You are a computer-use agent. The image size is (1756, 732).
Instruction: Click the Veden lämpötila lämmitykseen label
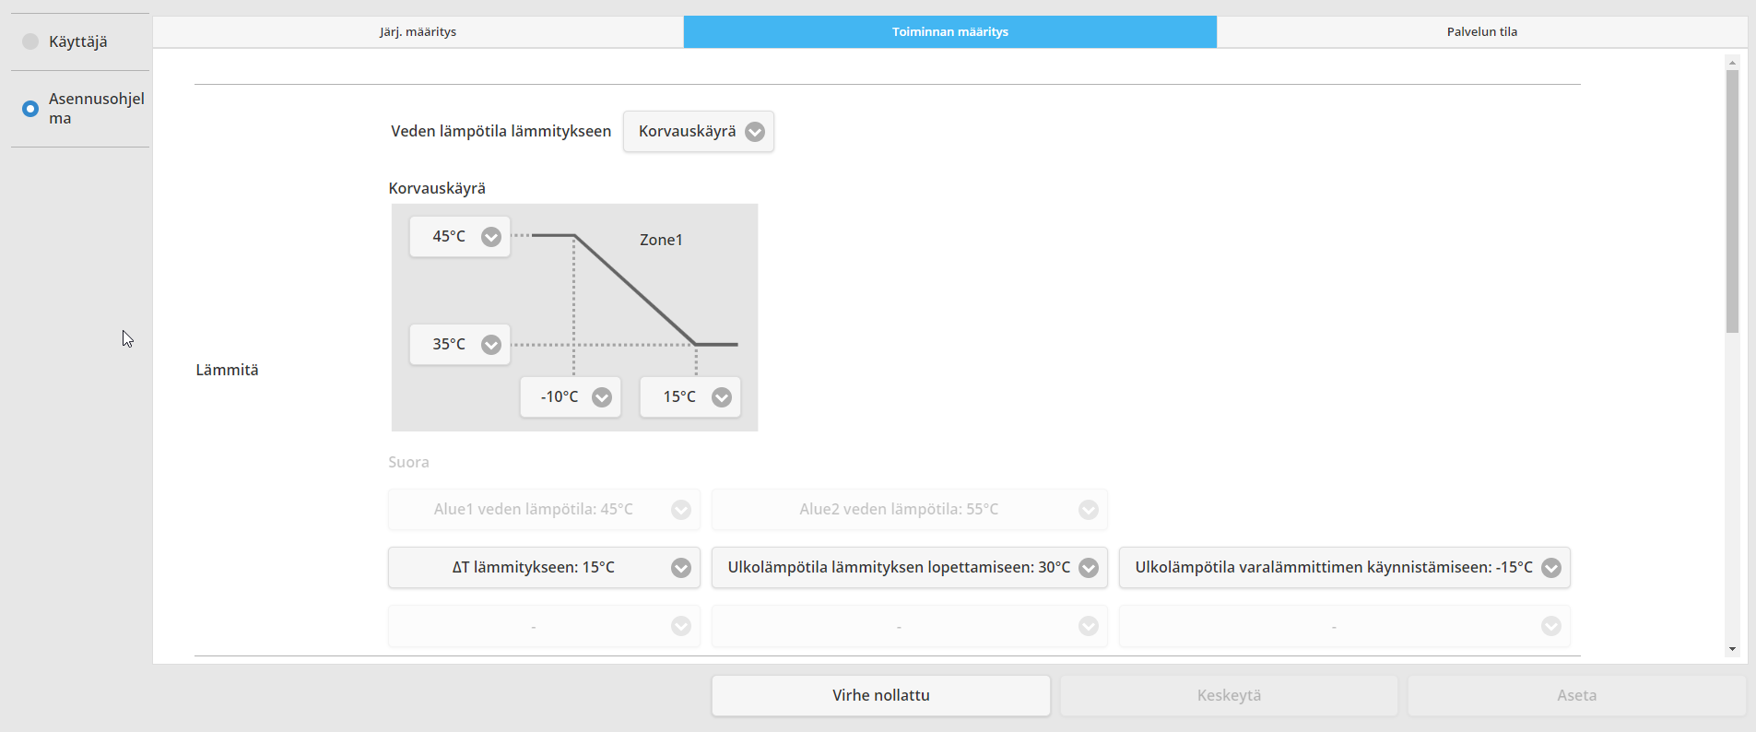(501, 131)
